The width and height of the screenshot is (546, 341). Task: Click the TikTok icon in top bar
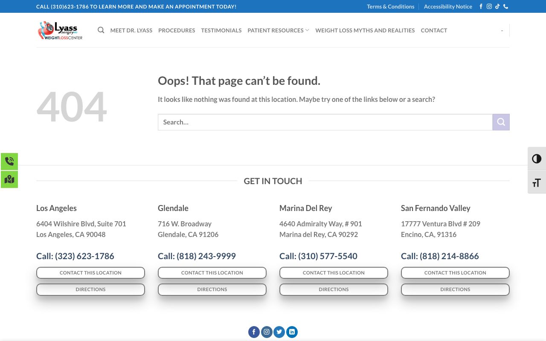tap(497, 6)
